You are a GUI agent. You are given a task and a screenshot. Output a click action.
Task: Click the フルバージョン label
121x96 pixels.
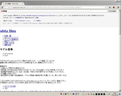[x=8, y=21]
